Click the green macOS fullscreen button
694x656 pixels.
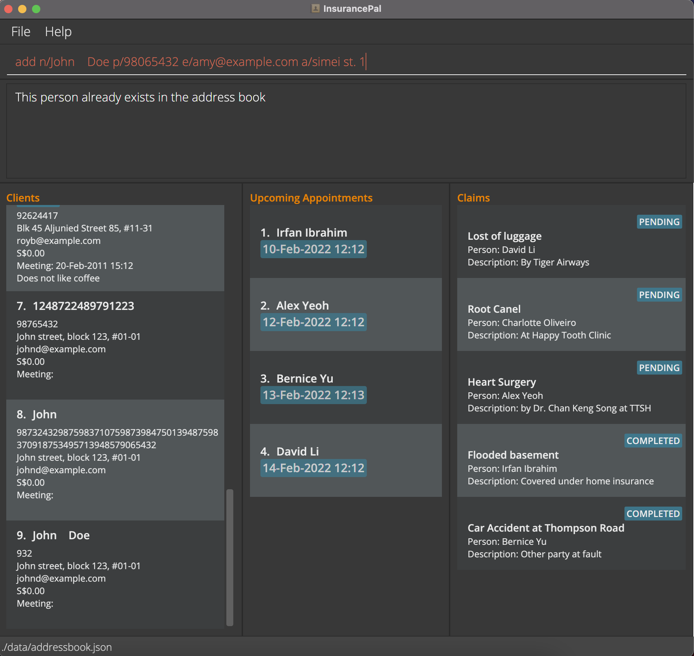pyautogui.click(x=36, y=9)
